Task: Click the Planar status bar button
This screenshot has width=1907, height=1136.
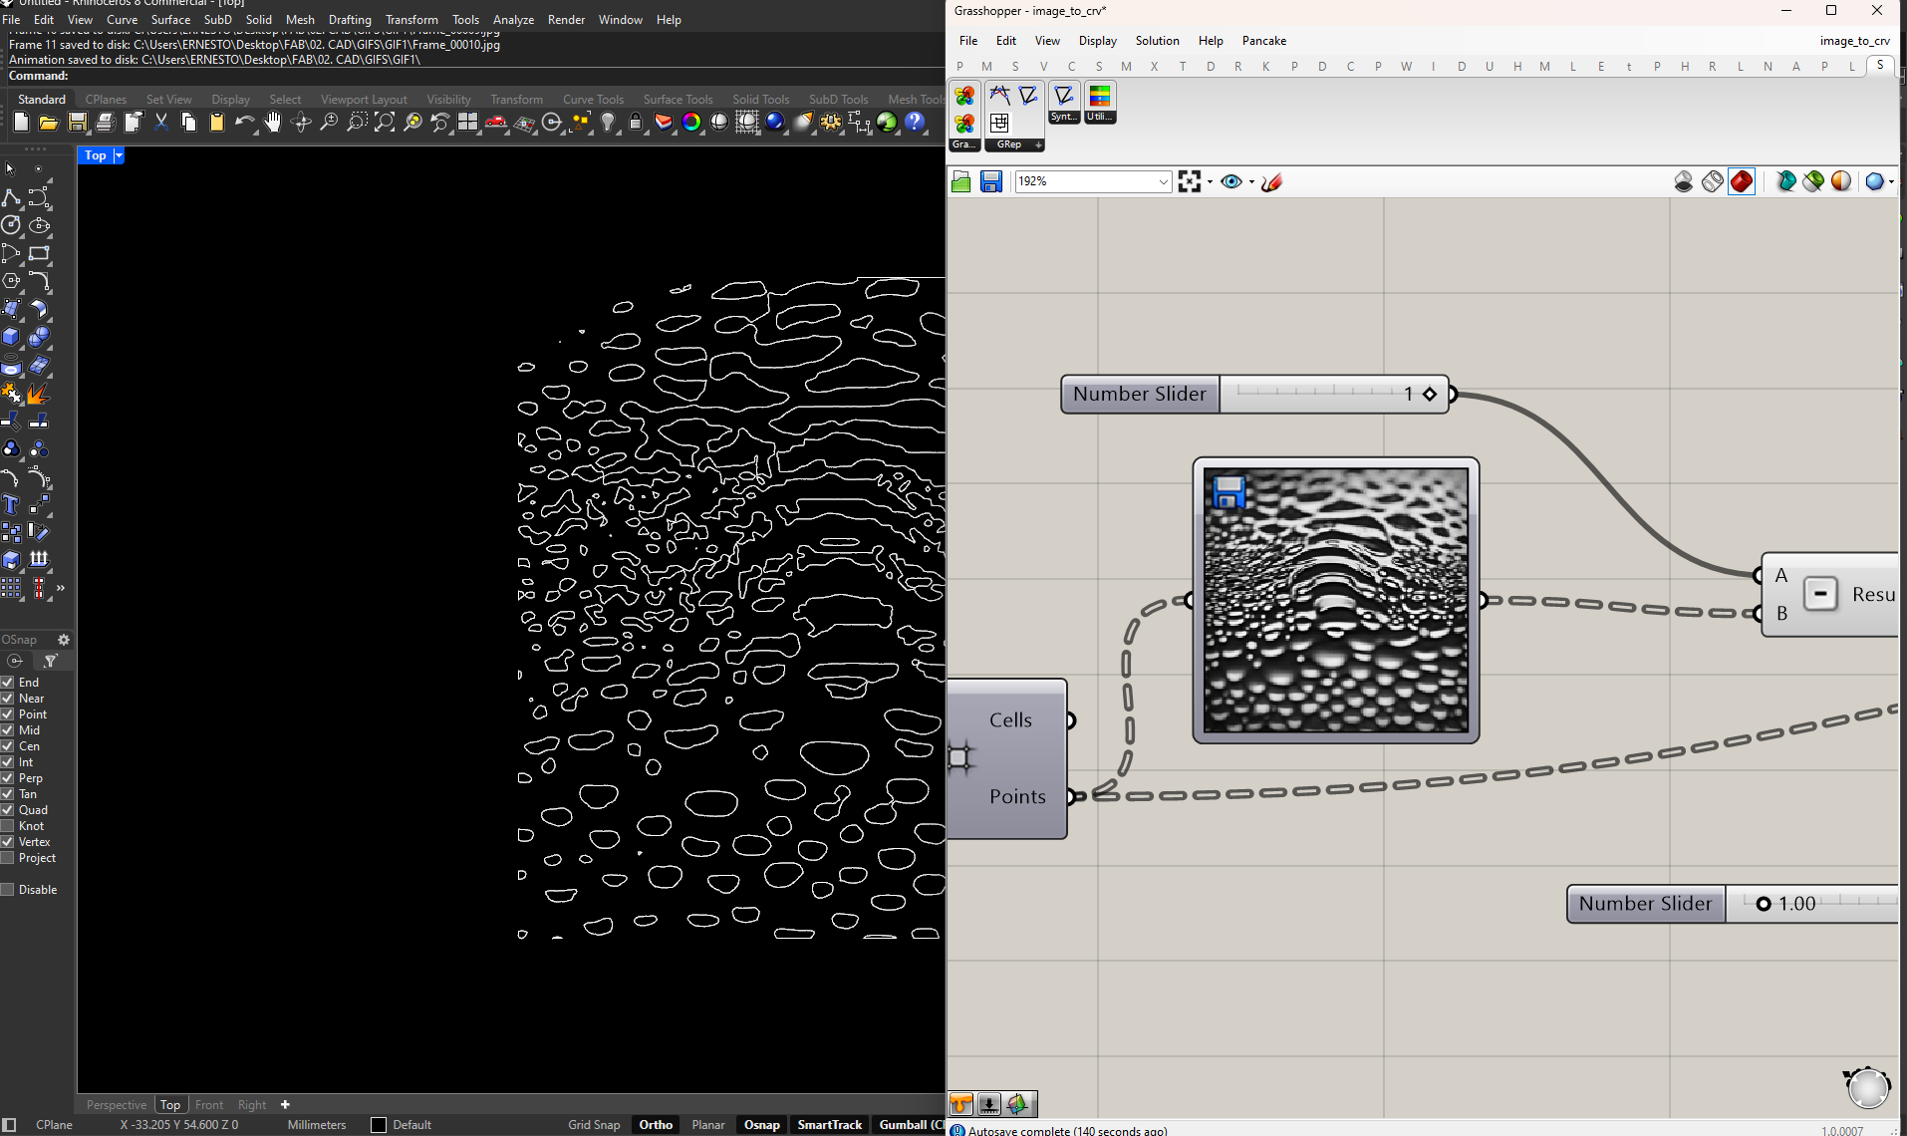Action: tap(708, 1124)
